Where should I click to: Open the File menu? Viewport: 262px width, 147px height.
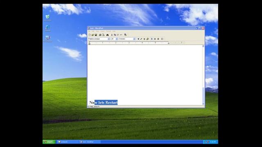(89, 31)
